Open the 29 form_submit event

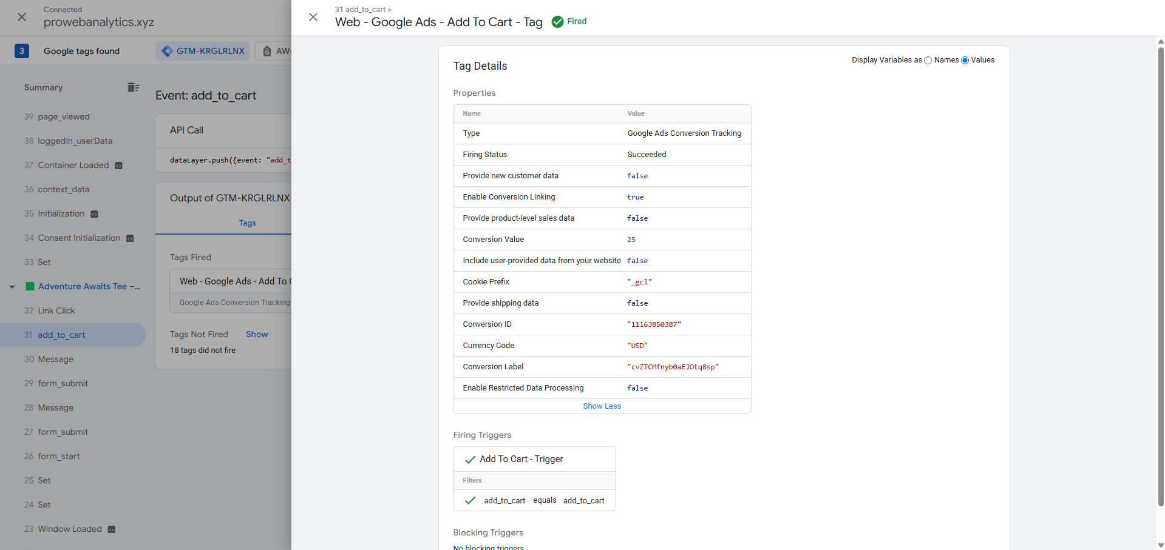[63, 383]
